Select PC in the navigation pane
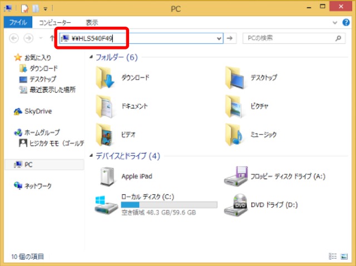Image resolution: width=356 pixels, height=266 pixels. 44,164
